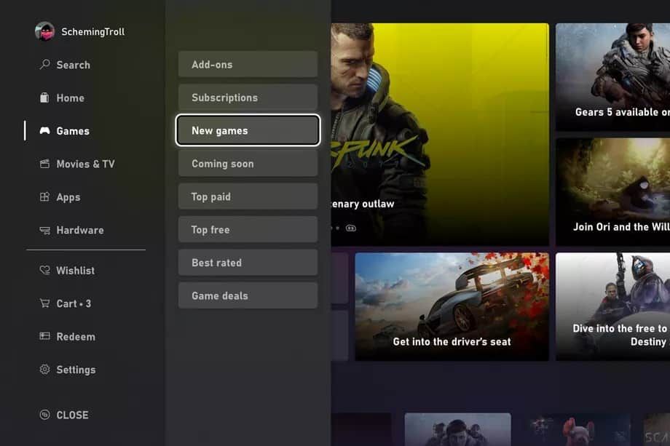Select the New games category

click(x=248, y=130)
